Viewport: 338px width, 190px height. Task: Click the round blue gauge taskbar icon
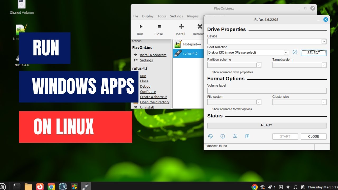tap(63, 187)
